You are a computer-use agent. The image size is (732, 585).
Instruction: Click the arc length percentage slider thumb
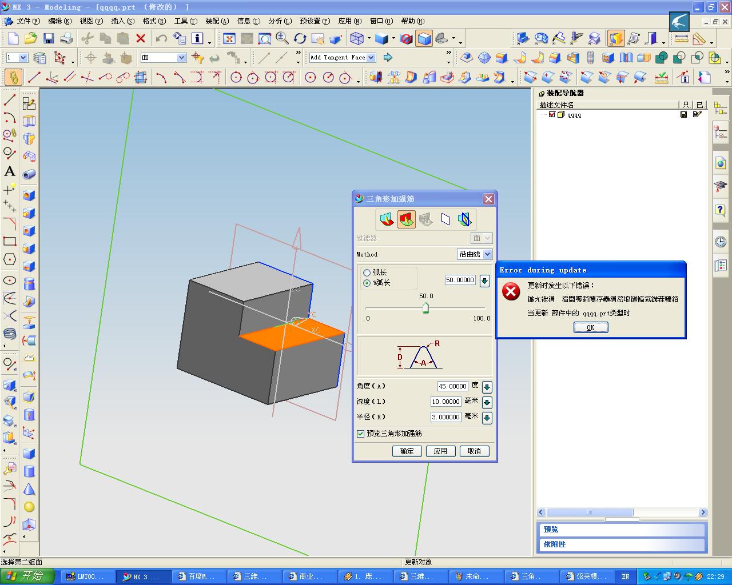point(425,308)
